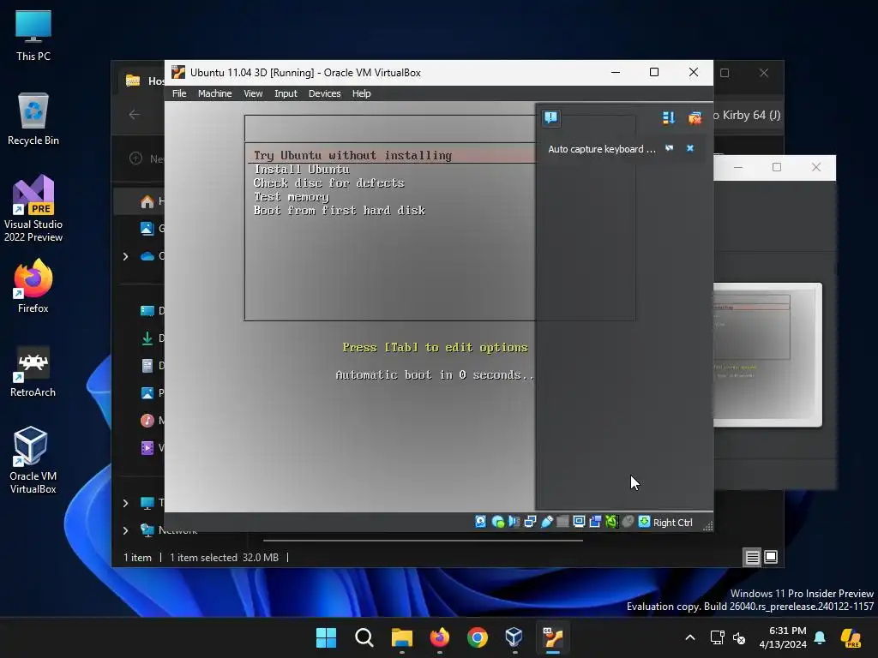The width and height of the screenshot is (878, 658).
Task: Open Oracle VM VirtualBox desktop shortcut
Action: pyautogui.click(x=33, y=460)
